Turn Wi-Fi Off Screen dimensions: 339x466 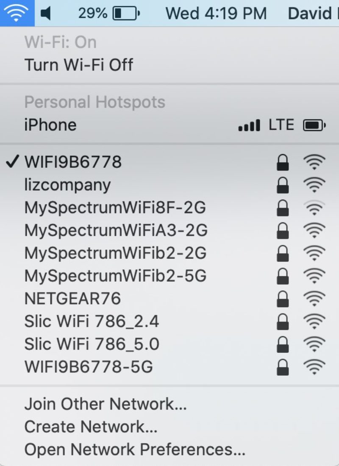point(79,65)
